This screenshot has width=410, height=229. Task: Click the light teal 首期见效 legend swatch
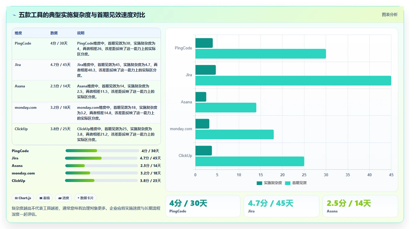[288, 183]
